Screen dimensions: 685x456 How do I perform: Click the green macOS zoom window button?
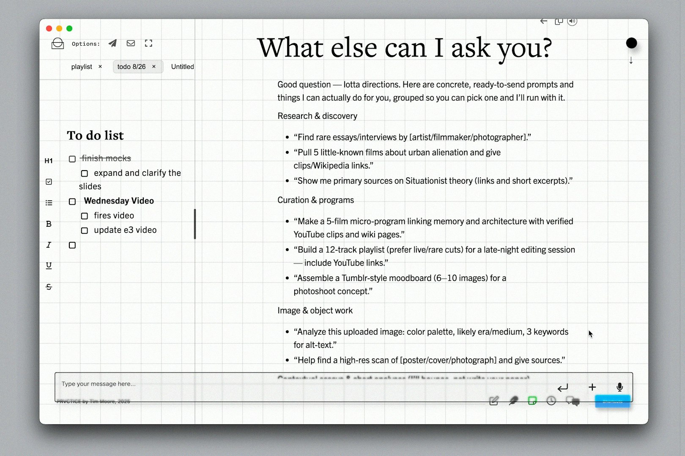tap(69, 28)
